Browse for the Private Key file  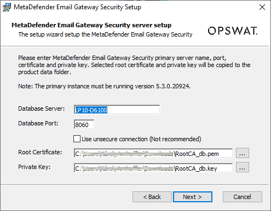click(x=243, y=167)
